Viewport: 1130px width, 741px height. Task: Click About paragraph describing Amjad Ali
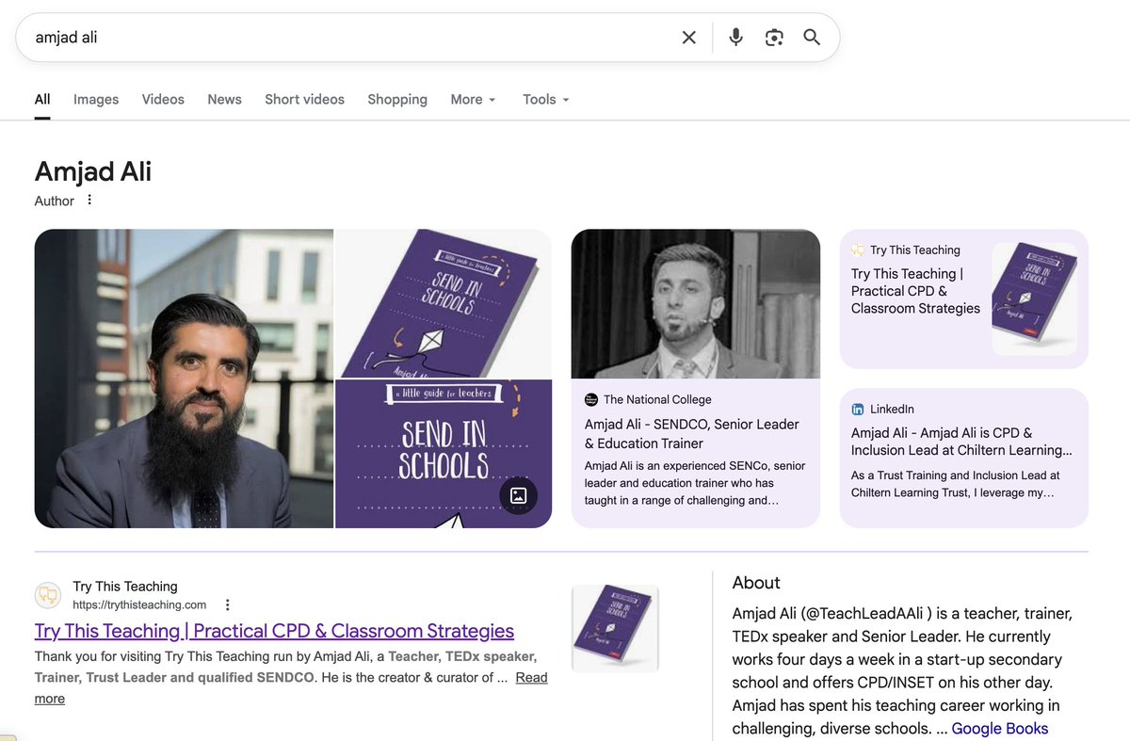pos(902,670)
